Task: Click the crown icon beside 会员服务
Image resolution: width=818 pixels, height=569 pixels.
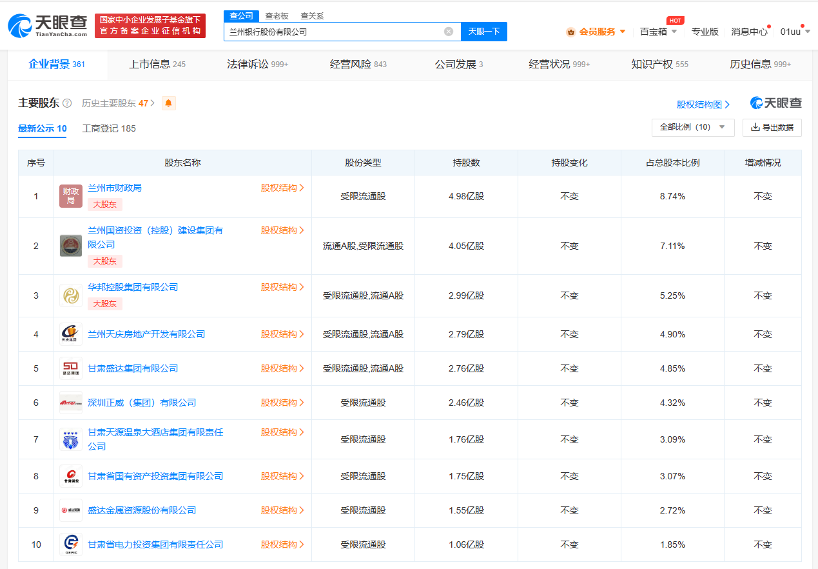Action: (570, 31)
